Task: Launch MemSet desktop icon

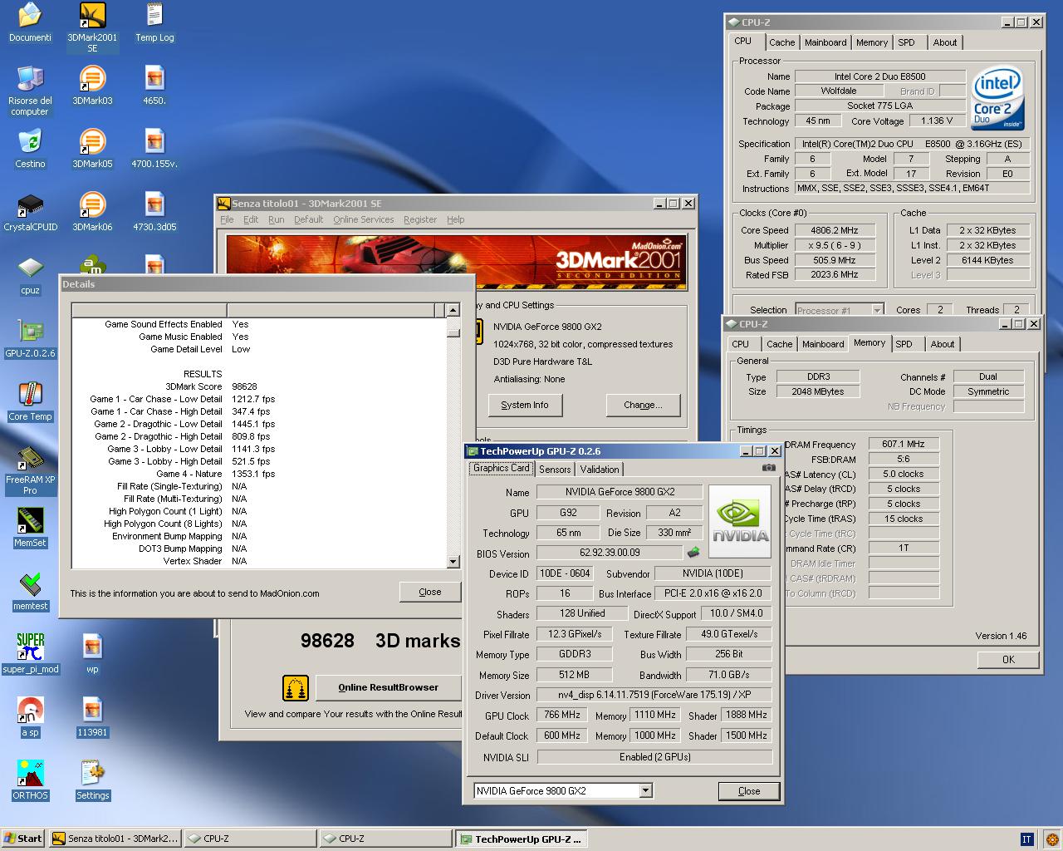Action: coord(30,527)
